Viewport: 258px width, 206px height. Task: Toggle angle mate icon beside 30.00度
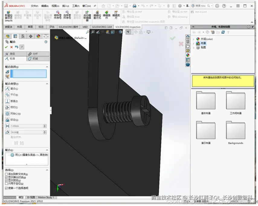coord(8,132)
